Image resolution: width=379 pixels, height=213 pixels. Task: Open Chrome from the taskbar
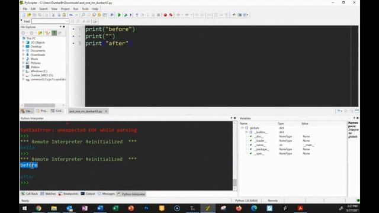pos(38,208)
